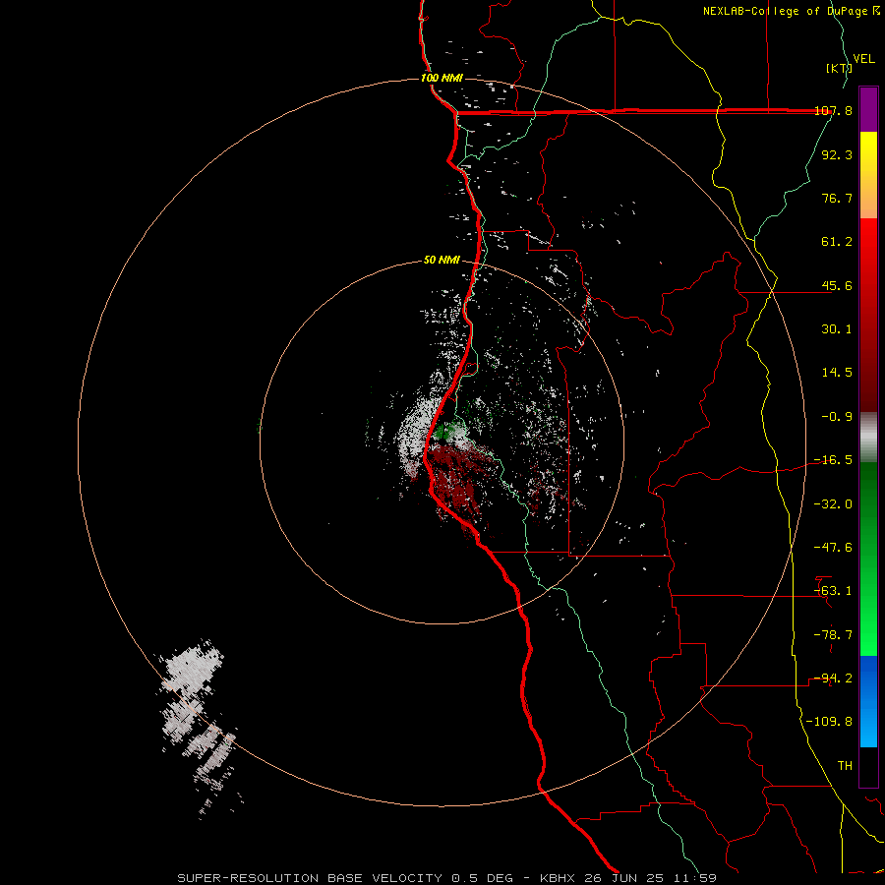The width and height of the screenshot is (885, 885).
Task: Pick the blue segment of the color bar
Action: (868, 701)
